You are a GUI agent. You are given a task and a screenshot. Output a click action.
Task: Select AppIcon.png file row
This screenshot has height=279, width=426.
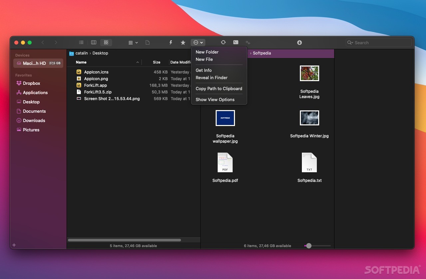[133, 78]
